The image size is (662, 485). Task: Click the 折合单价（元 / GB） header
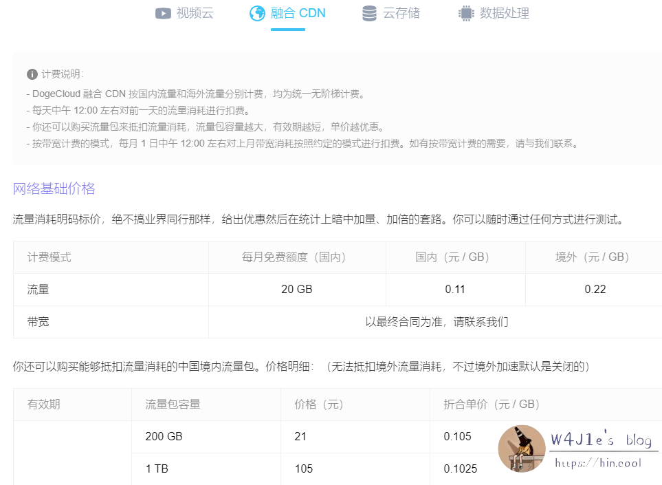tap(546, 405)
